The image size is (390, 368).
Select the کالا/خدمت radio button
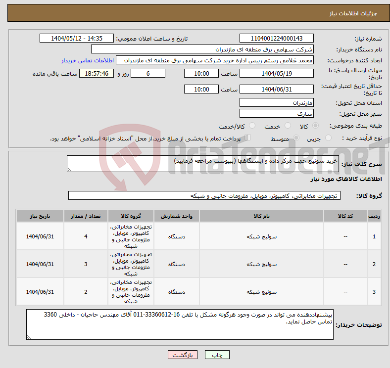click(x=252, y=126)
